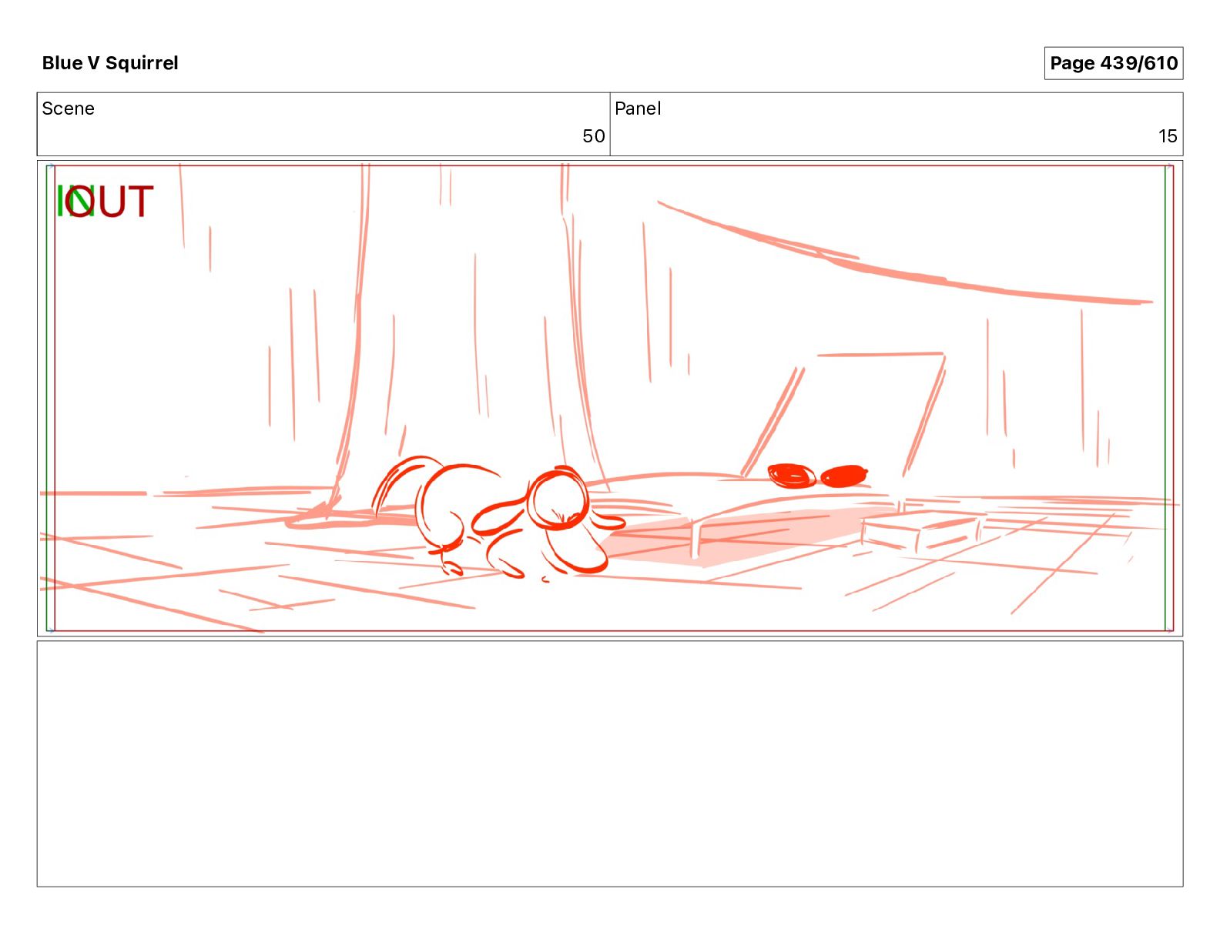Click the 'Page 439/610' page indicator
This screenshot has height=942, width=1220.
1113,63
